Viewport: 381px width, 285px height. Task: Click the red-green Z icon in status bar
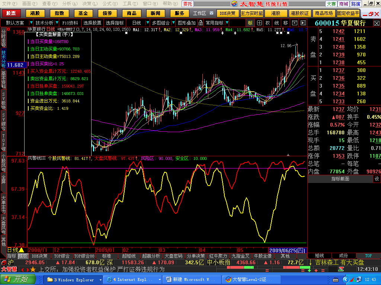click(x=341, y=269)
